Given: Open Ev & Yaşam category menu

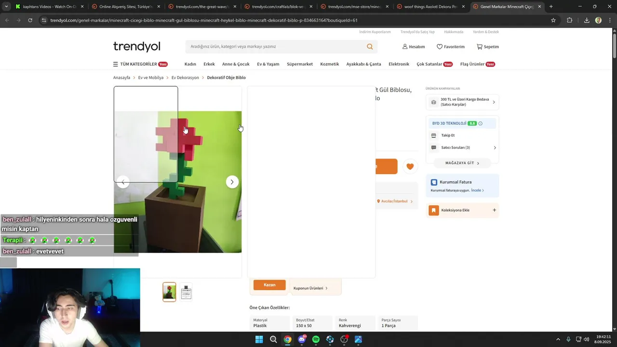Looking at the screenshot, I should tap(268, 64).
